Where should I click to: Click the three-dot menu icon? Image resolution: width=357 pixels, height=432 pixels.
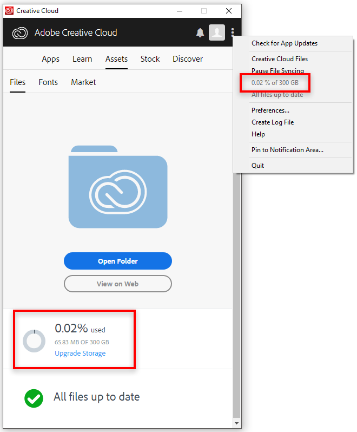(233, 32)
